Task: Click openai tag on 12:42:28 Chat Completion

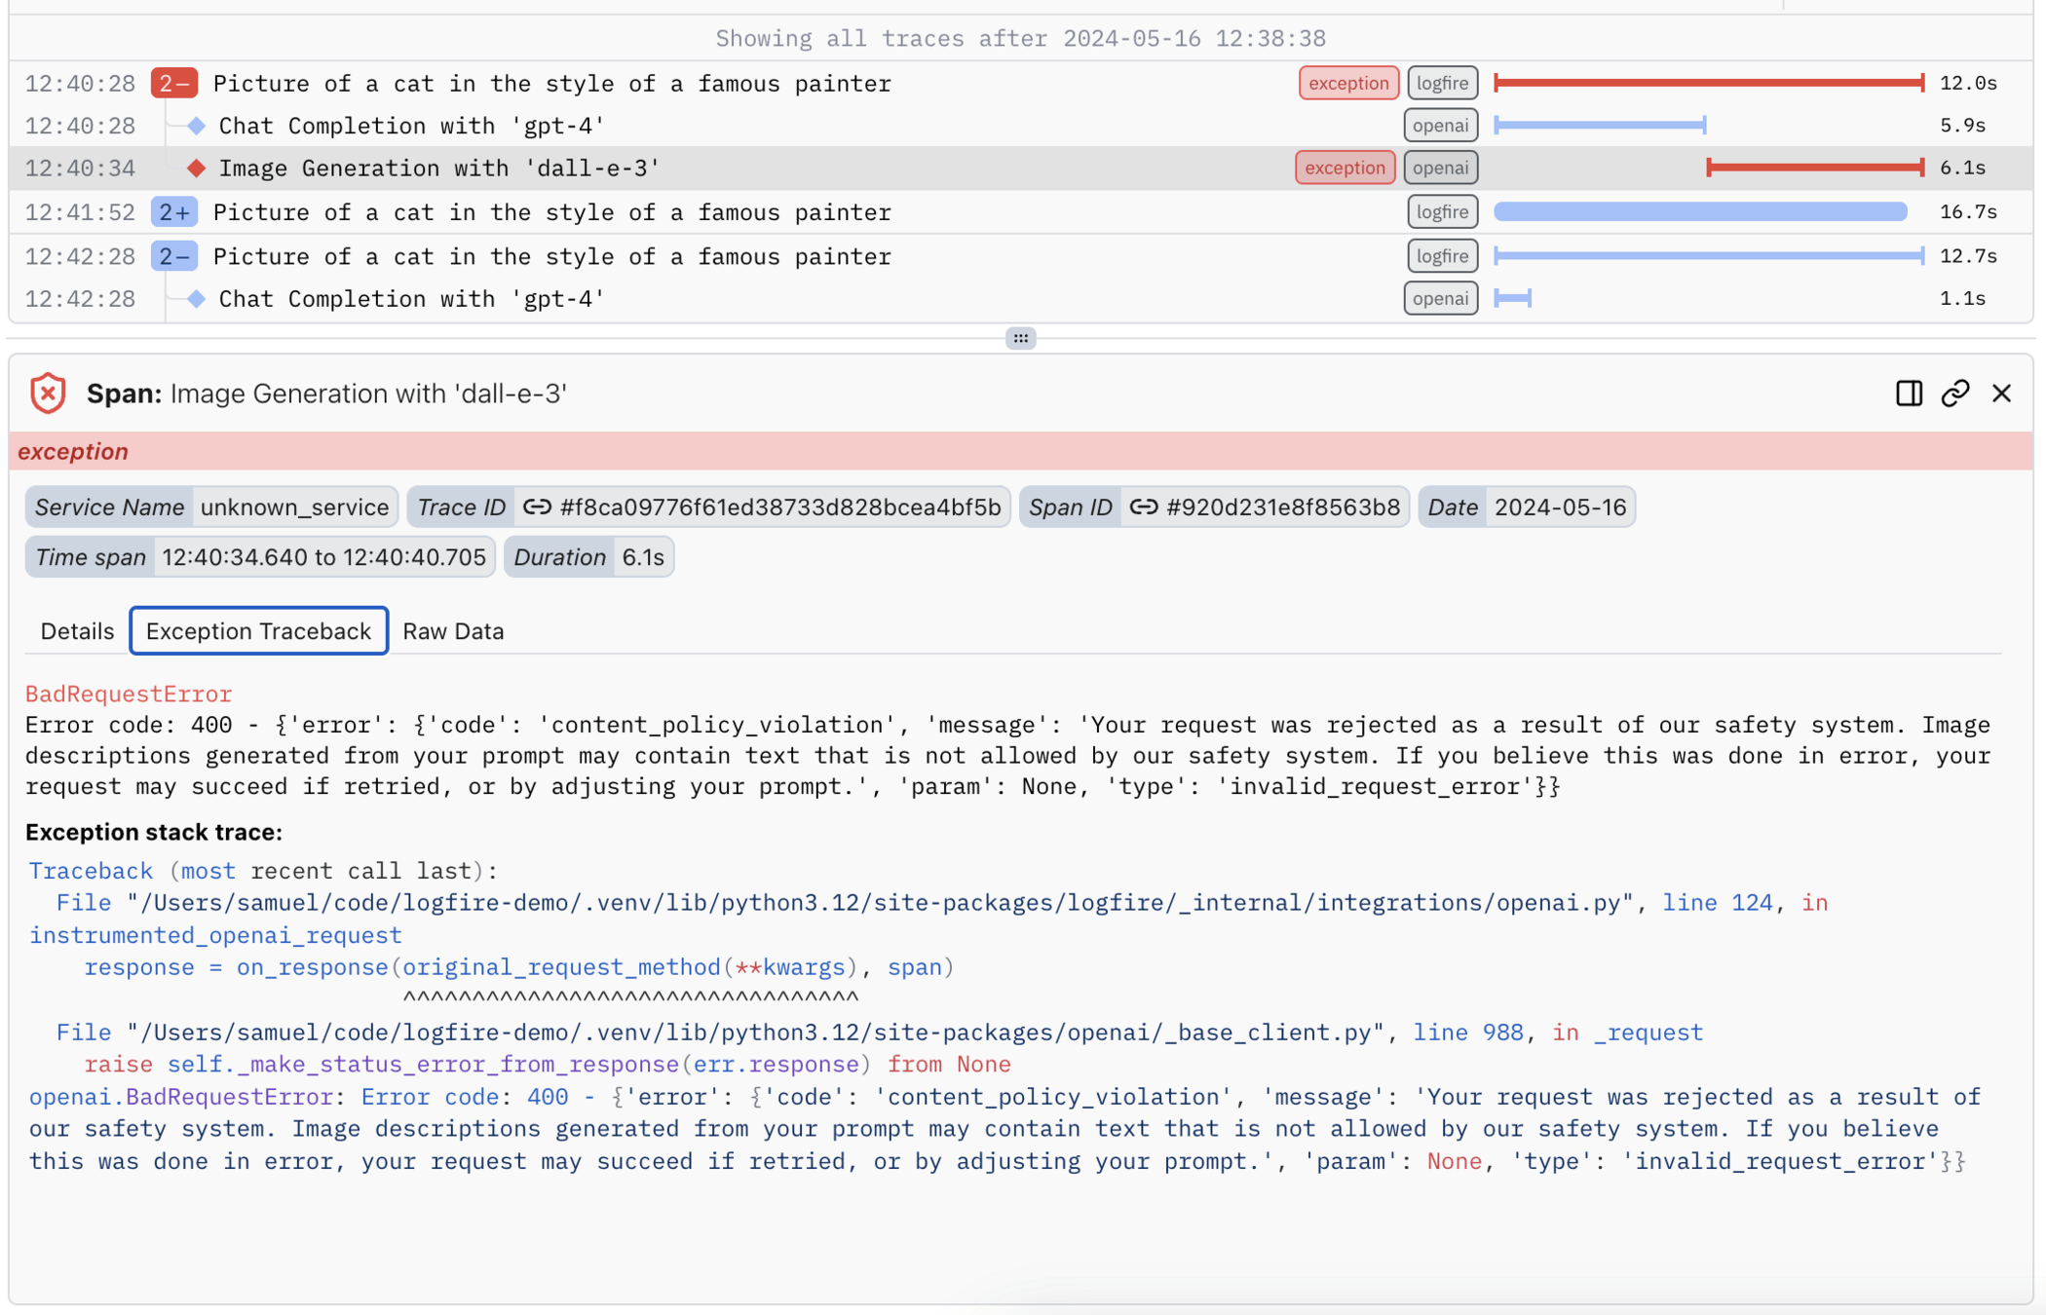Action: pos(1440,299)
